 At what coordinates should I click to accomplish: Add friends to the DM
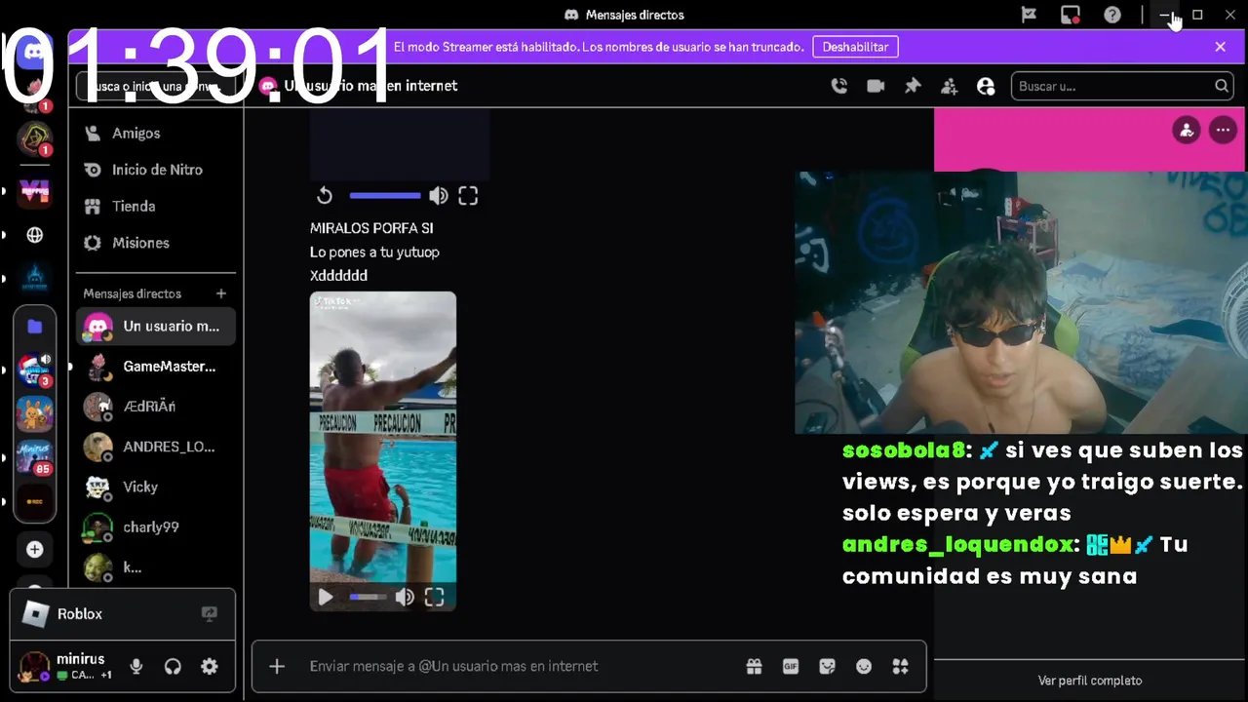click(949, 86)
